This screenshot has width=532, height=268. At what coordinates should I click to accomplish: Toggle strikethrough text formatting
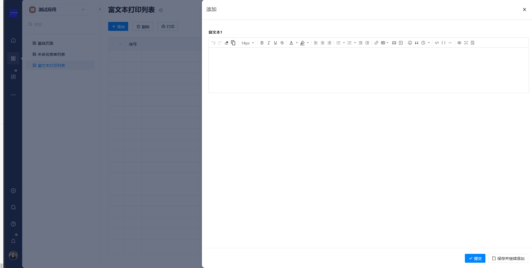282,43
